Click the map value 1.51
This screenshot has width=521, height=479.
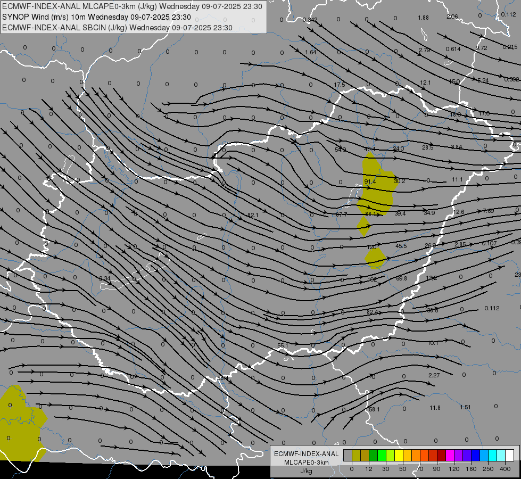coord(465,407)
